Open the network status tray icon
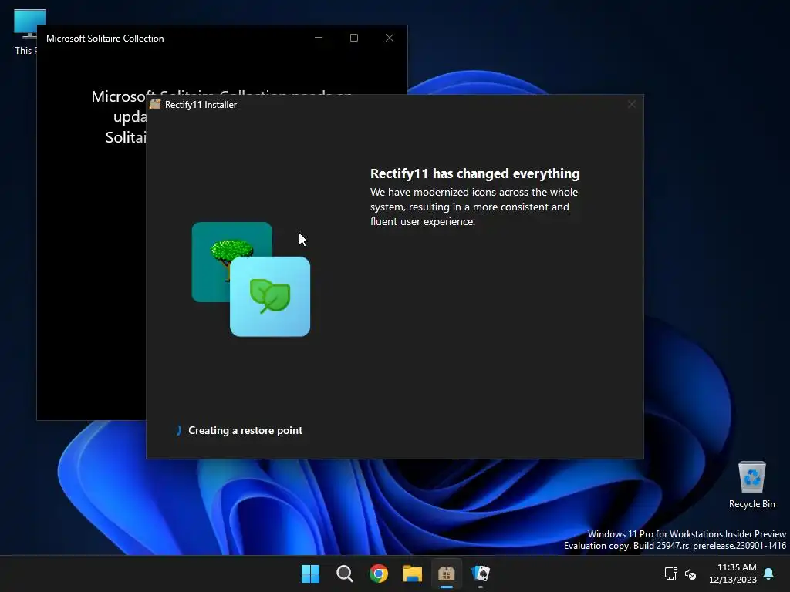 (x=670, y=573)
